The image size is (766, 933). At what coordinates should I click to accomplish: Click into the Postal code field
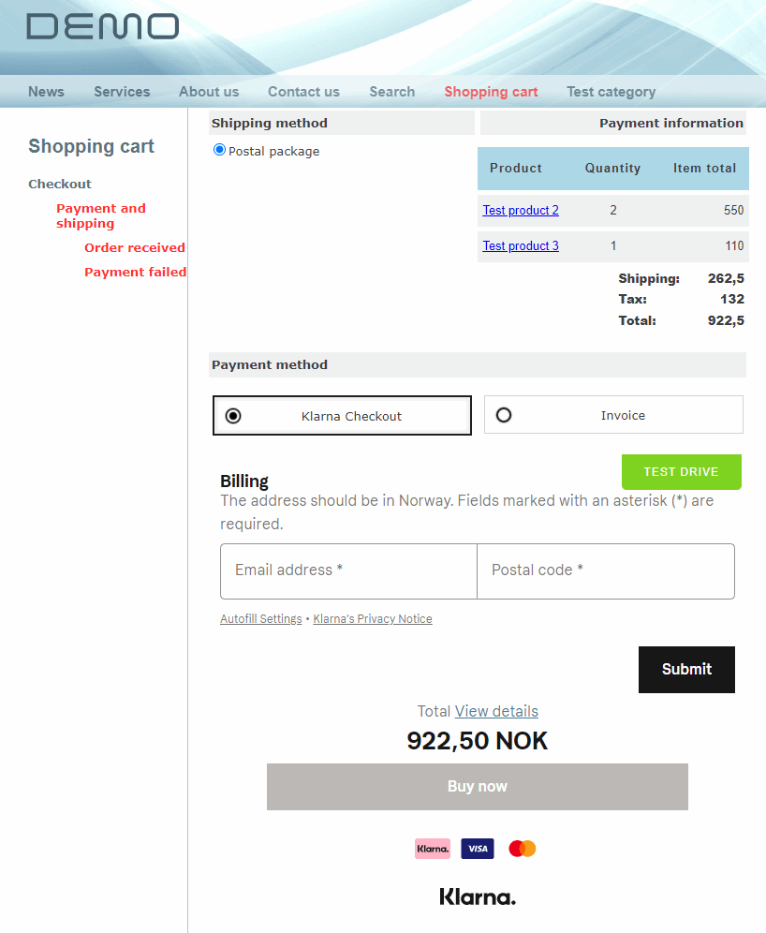(605, 570)
